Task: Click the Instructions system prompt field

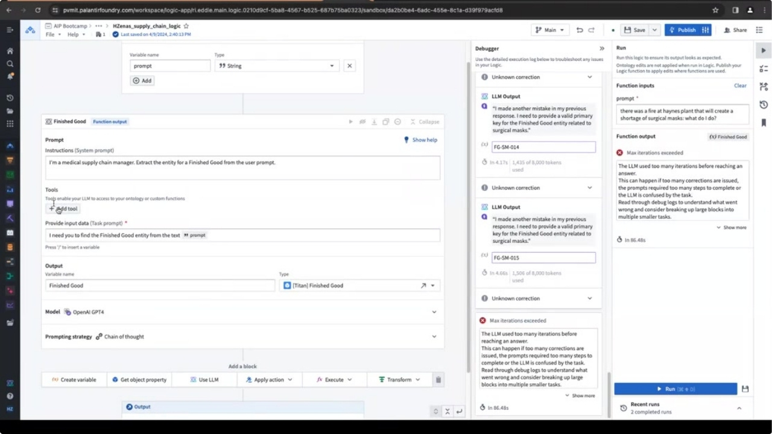Action: 242,168
